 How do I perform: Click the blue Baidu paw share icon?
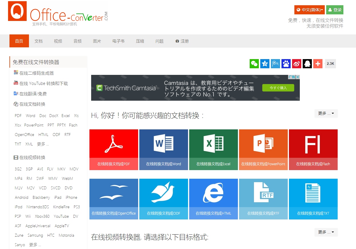(x=286, y=63)
